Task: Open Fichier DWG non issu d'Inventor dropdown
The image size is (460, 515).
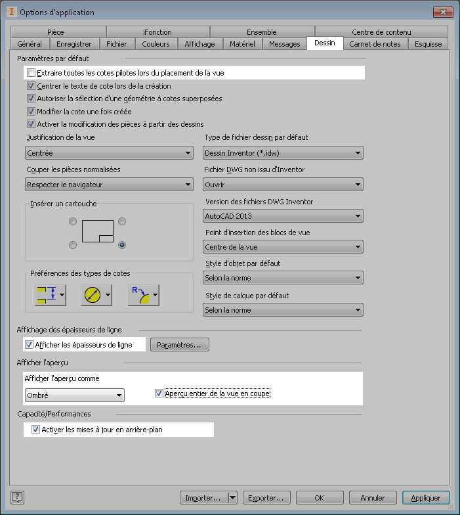Action: pyautogui.click(x=283, y=184)
